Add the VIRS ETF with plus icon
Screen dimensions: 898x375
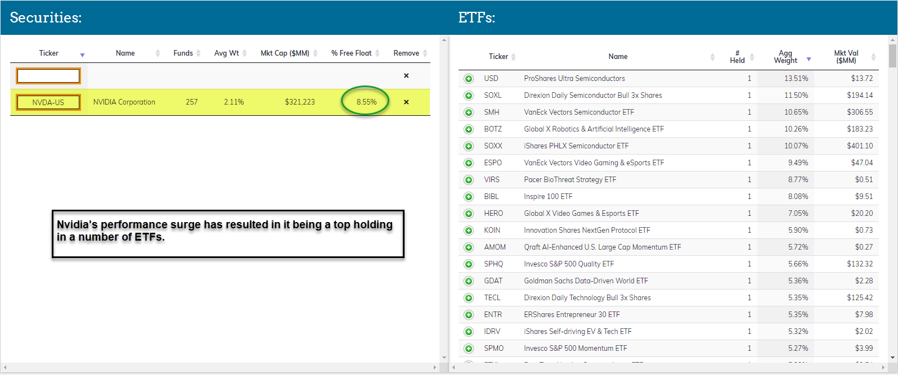(469, 180)
